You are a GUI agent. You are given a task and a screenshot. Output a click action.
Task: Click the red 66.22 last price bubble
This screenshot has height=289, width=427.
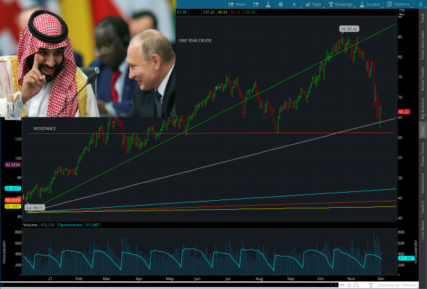pos(404,111)
